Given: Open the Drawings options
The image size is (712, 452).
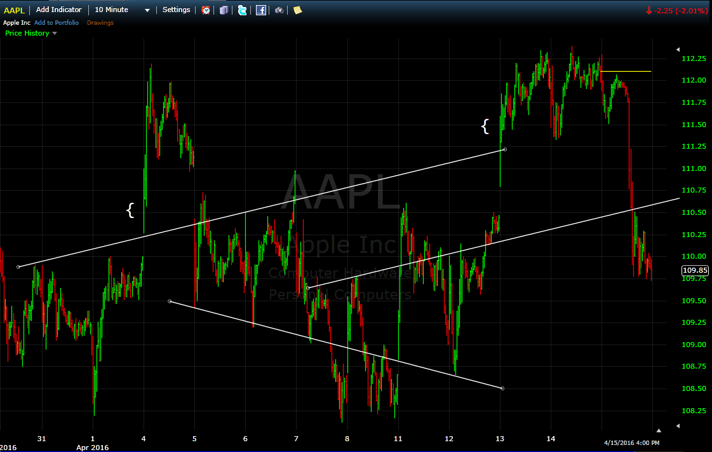Looking at the screenshot, I should [100, 22].
